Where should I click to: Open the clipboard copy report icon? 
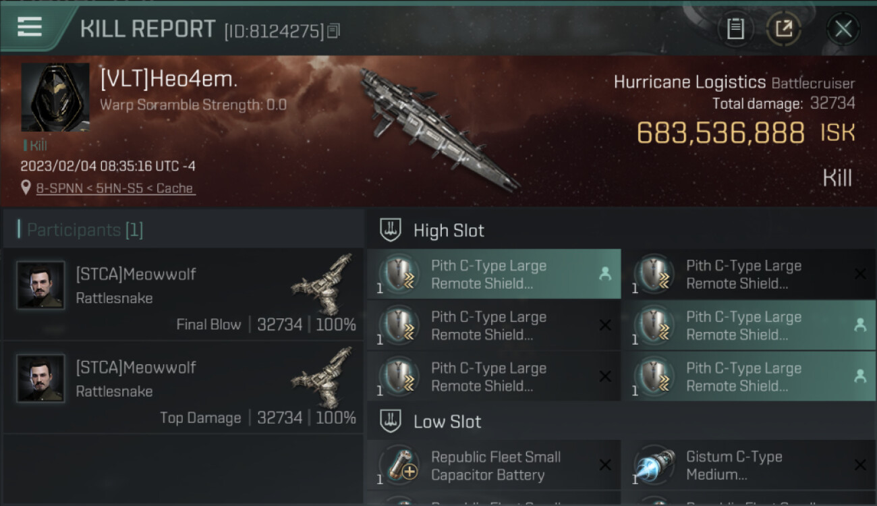pos(735,29)
